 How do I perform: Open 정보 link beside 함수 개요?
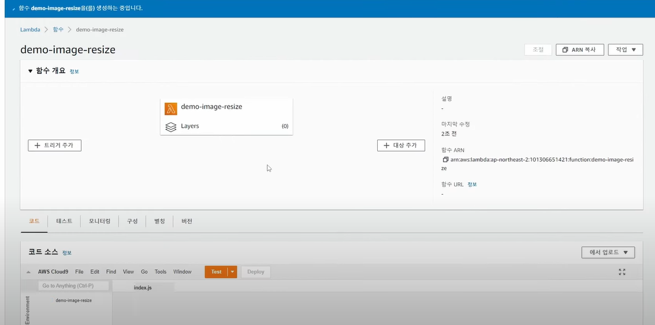tap(75, 72)
